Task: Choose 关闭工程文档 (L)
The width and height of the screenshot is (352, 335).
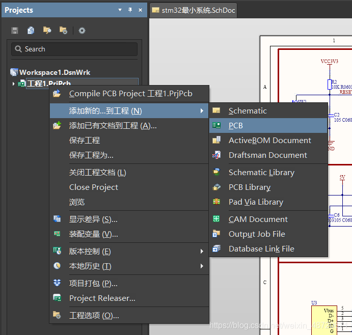Action: pyautogui.click(x=129, y=173)
